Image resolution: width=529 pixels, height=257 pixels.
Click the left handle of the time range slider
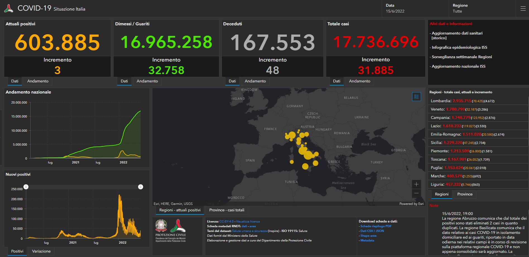click(x=26, y=187)
